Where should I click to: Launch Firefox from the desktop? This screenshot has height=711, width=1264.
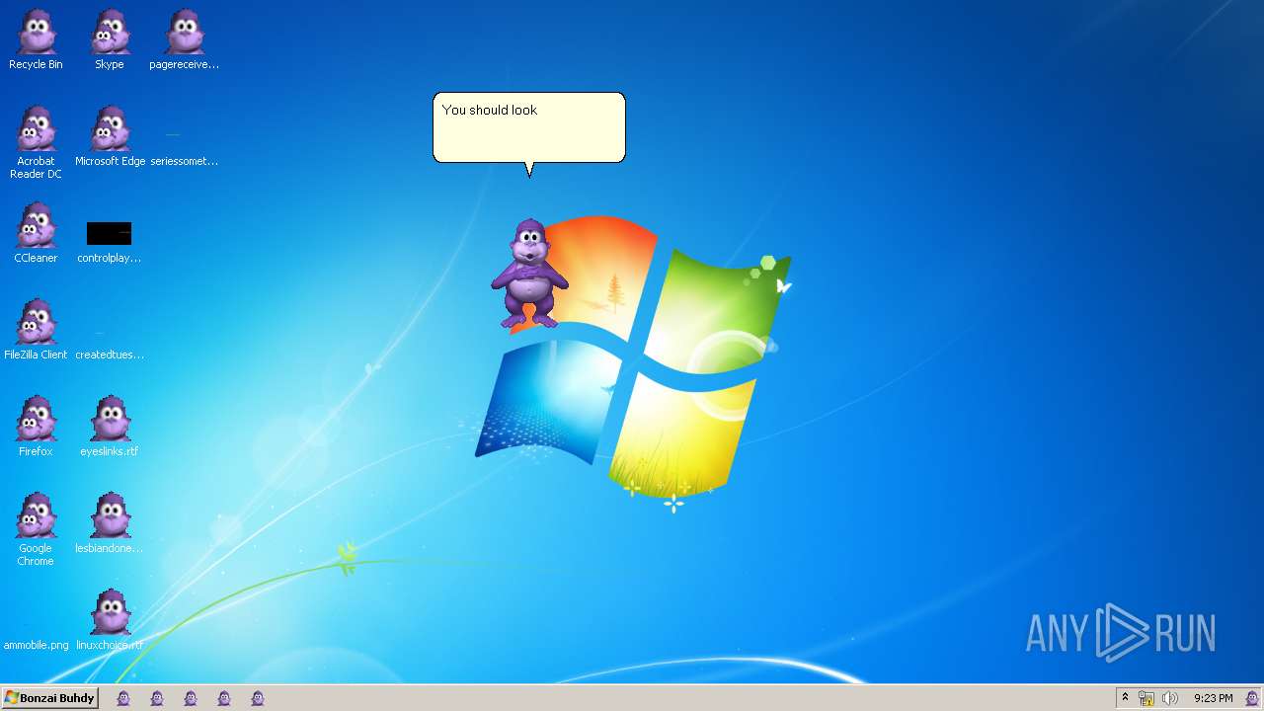[36, 427]
